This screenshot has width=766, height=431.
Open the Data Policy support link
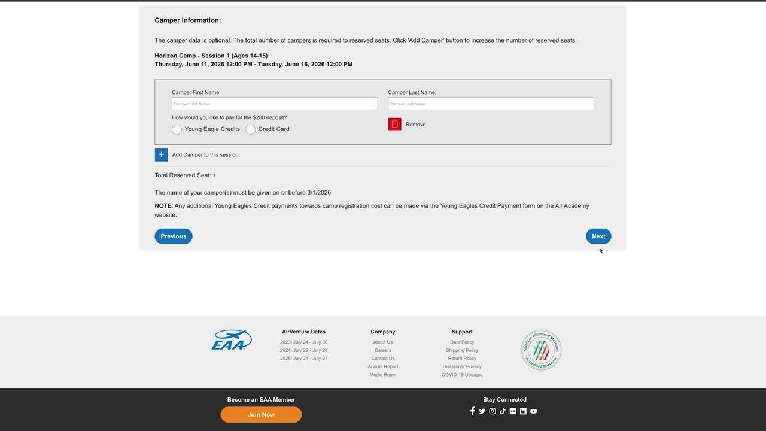[462, 342]
